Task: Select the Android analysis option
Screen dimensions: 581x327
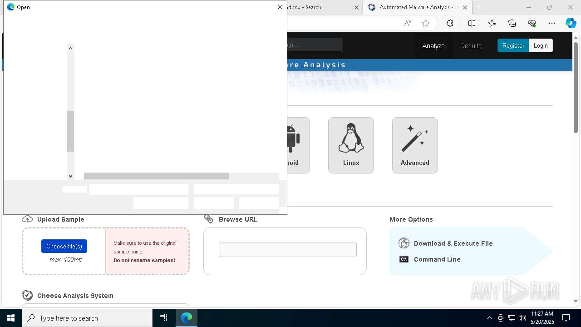Action: pos(298,145)
